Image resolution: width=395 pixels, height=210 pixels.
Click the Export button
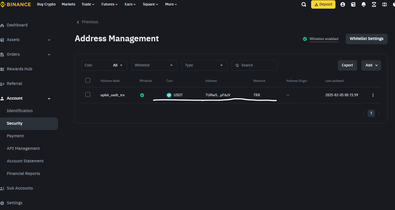pyautogui.click(x=347, y=65)
